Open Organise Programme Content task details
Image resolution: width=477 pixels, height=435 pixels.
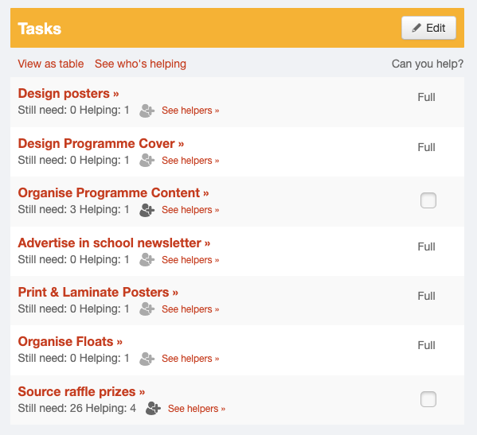pyautogui.click(x=113, y=193)
